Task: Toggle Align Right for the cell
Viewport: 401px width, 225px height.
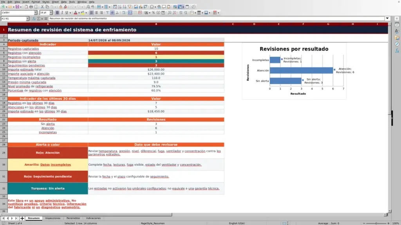Action: click(x=101, y=12)
